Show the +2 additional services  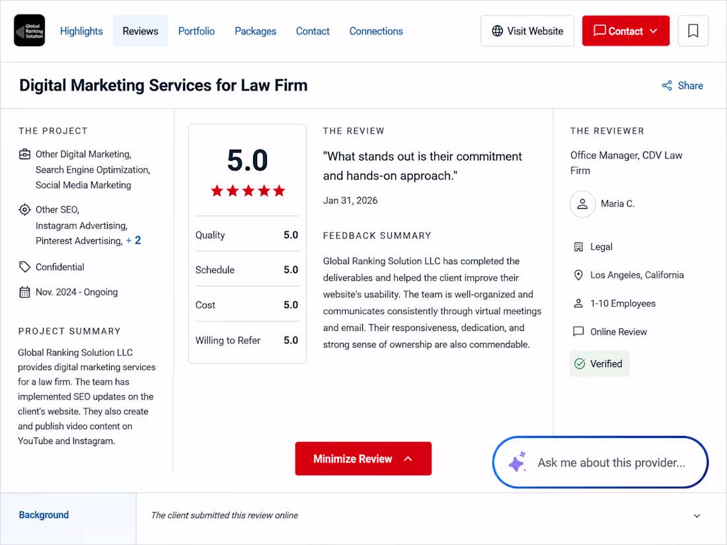point(134,240)
